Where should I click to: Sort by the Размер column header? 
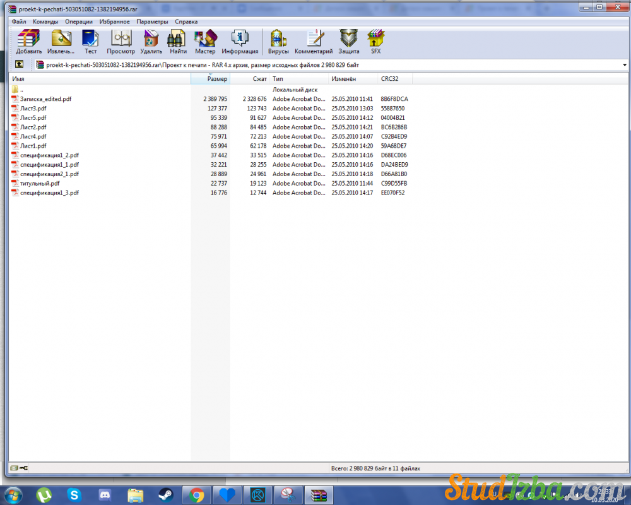211,78
